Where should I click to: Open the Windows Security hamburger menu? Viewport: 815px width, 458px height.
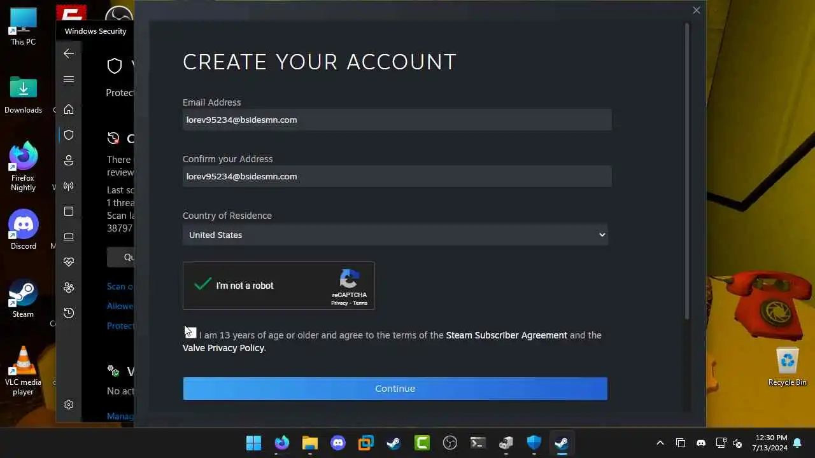69,80
